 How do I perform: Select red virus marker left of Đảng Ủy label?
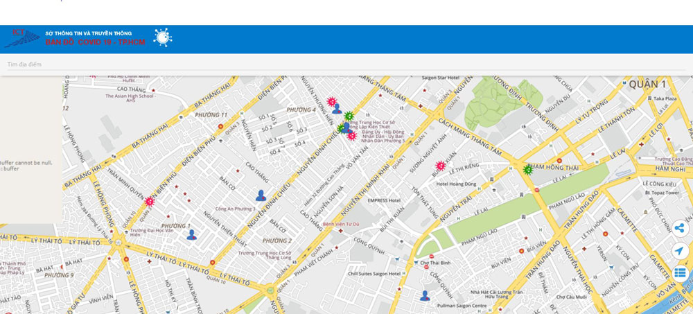coord(352,136)
